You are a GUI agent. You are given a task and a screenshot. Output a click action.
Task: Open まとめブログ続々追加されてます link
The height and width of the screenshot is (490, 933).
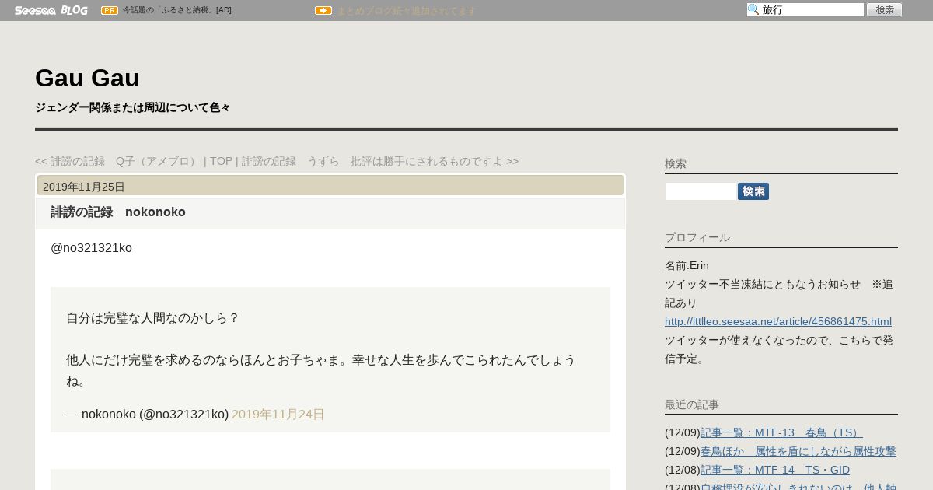(406, 11)
